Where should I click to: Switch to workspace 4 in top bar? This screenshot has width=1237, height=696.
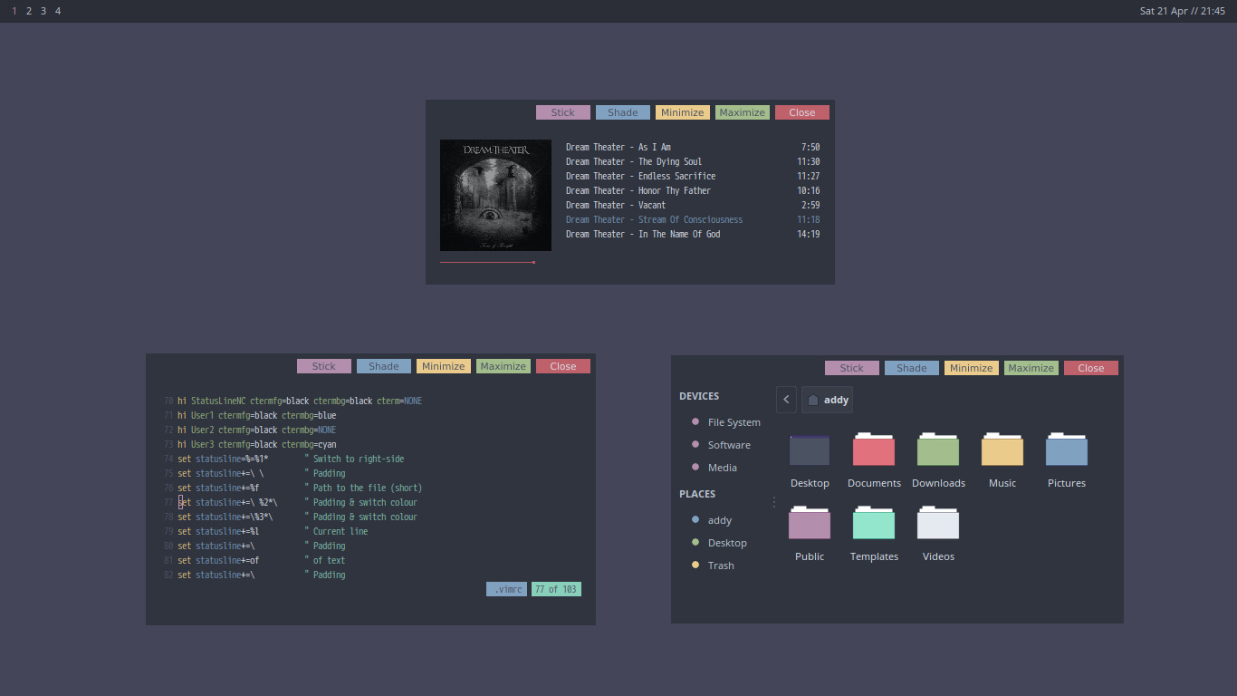click(x=58, y=11)
